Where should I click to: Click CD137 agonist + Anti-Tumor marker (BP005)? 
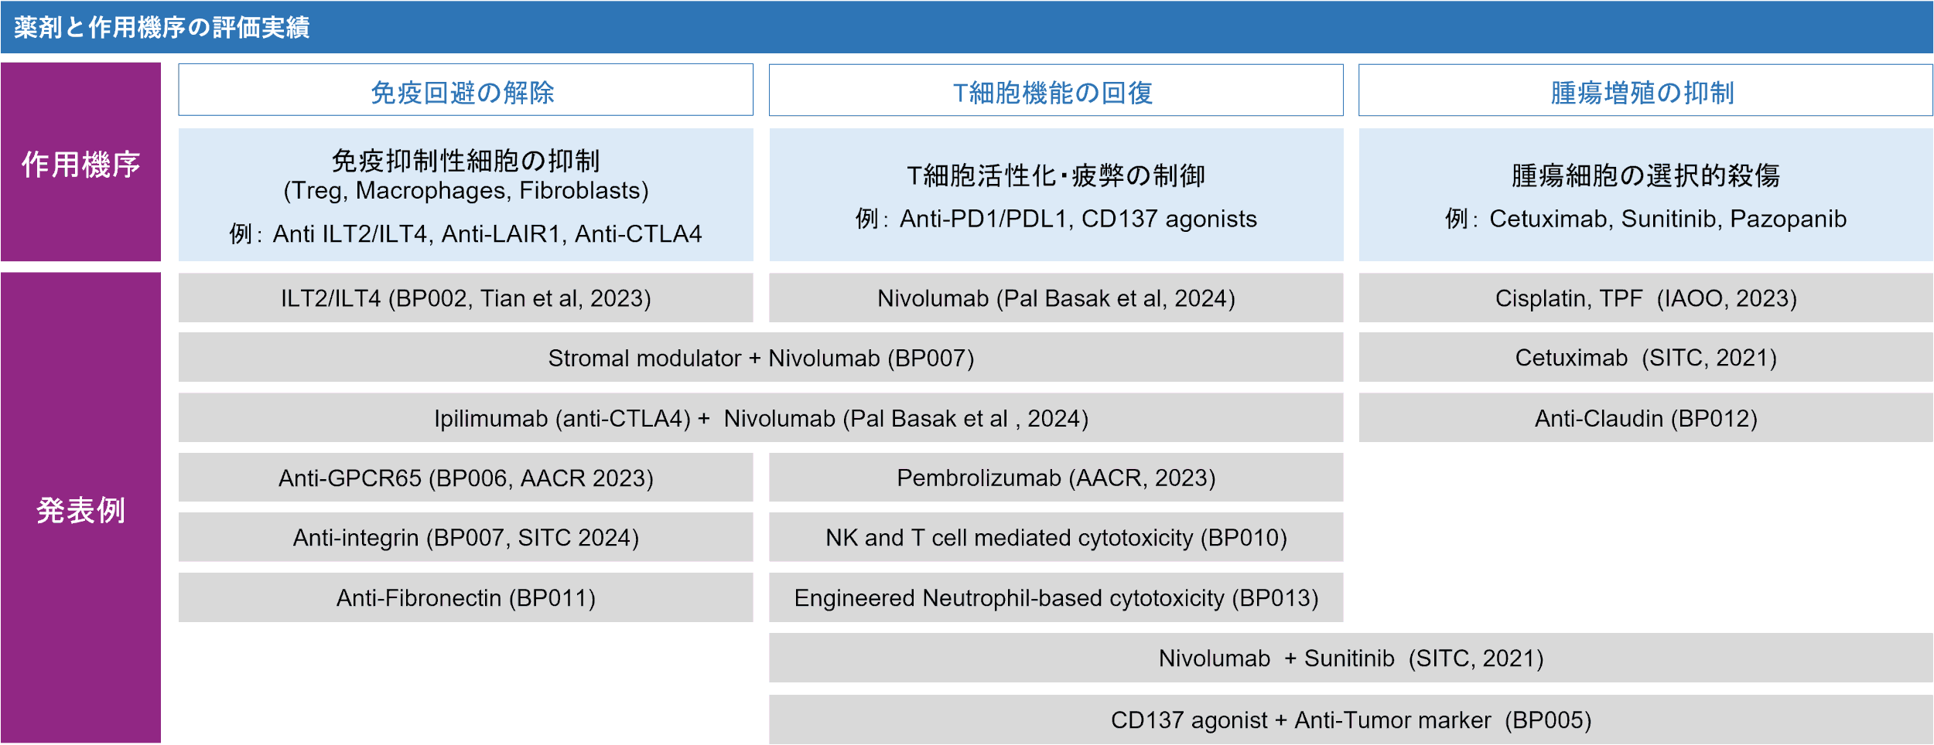[x=1350, y=719]
